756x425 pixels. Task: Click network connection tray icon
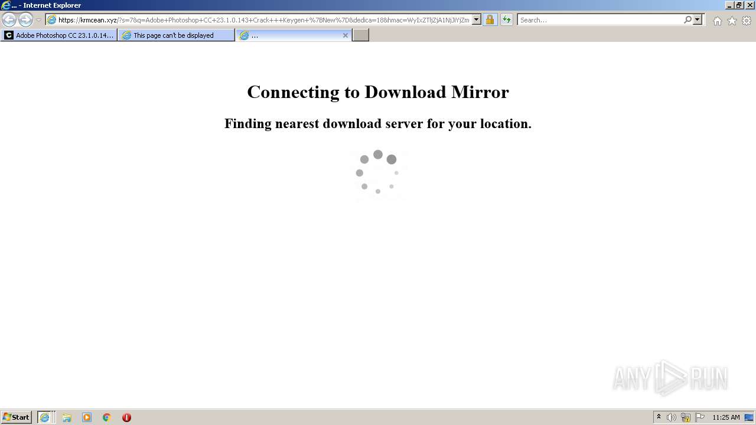click(686, 417)
